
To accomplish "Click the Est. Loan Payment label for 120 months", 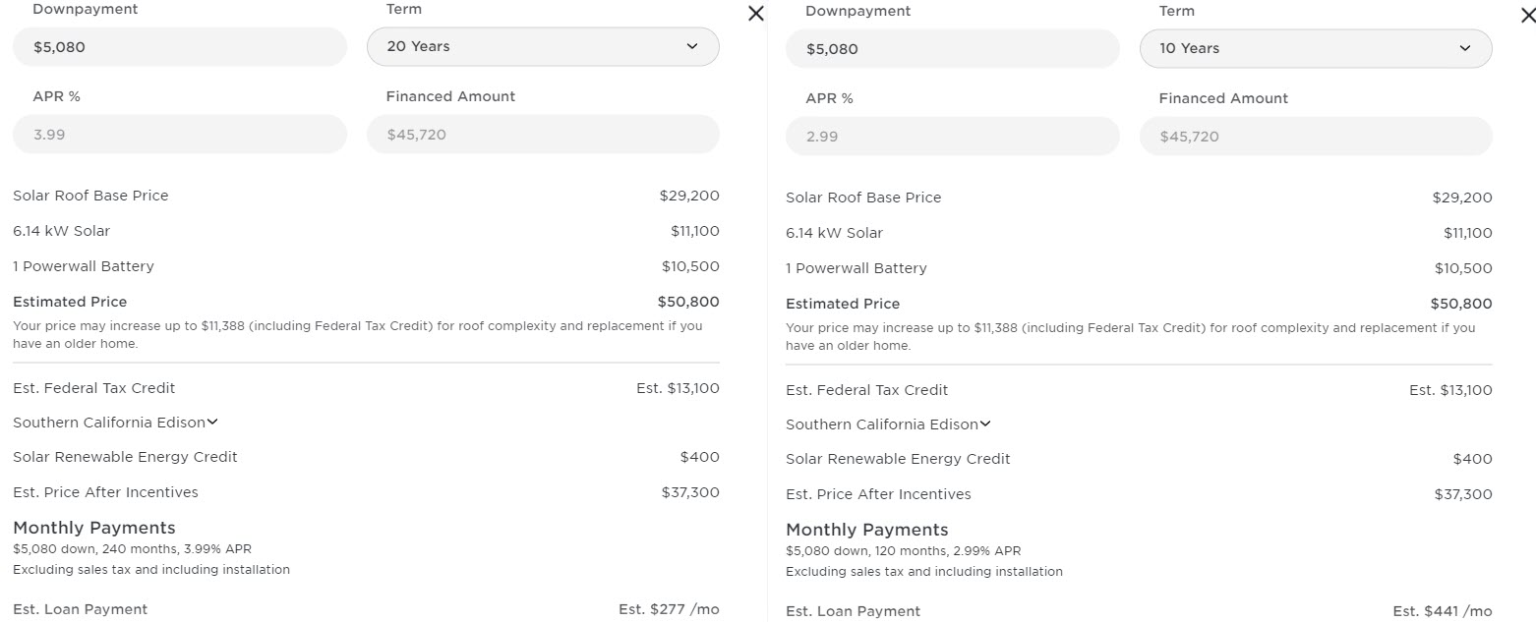I will pyautogui.click(x=854, y=611).
